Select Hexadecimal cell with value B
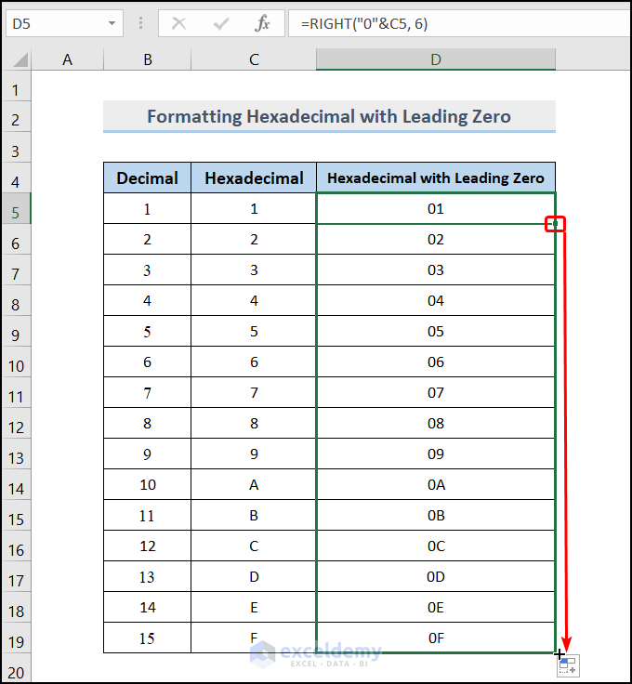 coord(254,515)
